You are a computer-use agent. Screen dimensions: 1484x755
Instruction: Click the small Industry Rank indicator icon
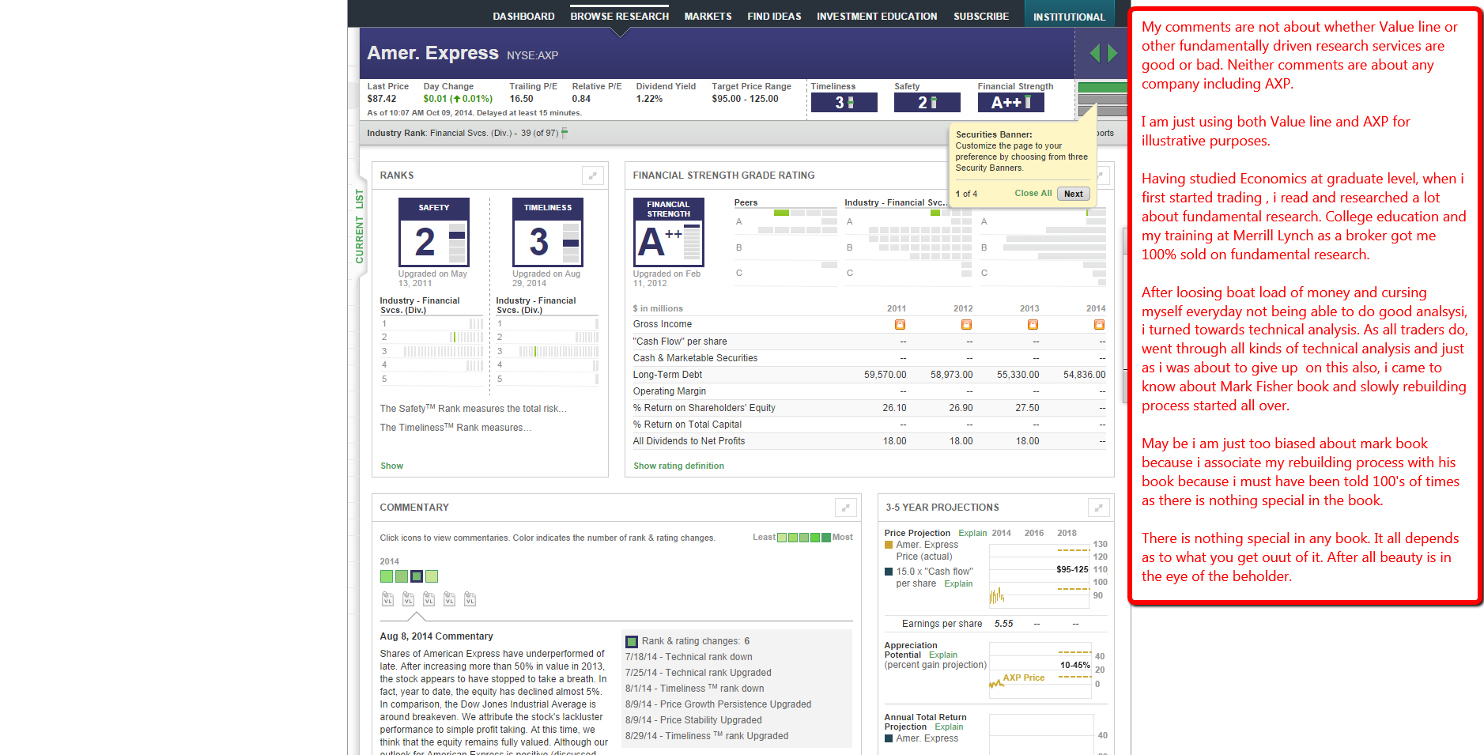[x=565, y=133]
